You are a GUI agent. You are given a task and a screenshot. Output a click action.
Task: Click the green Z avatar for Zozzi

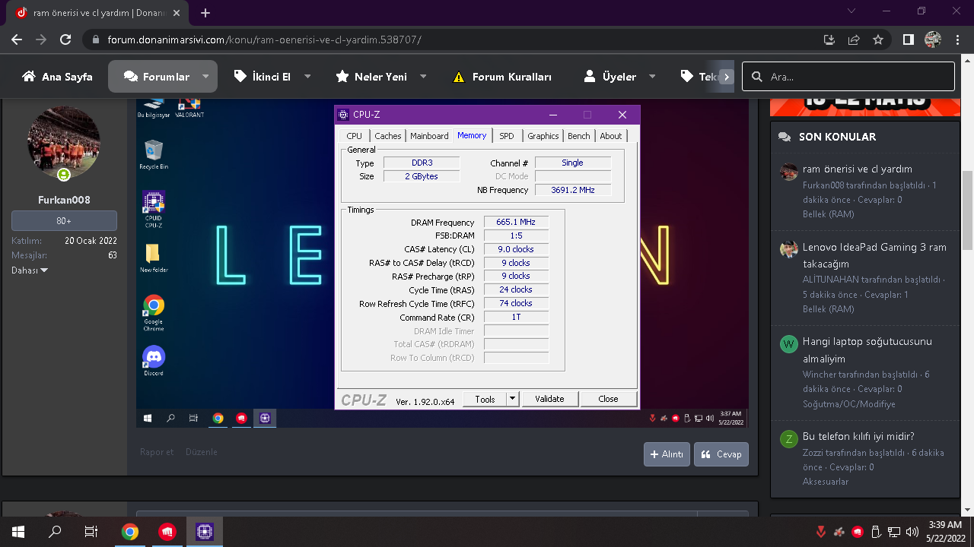point(788,438)
